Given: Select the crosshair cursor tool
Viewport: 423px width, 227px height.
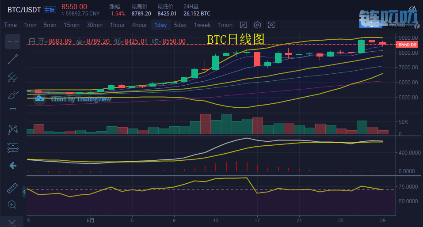Looking at the screenshot, I should click(13, 42).
